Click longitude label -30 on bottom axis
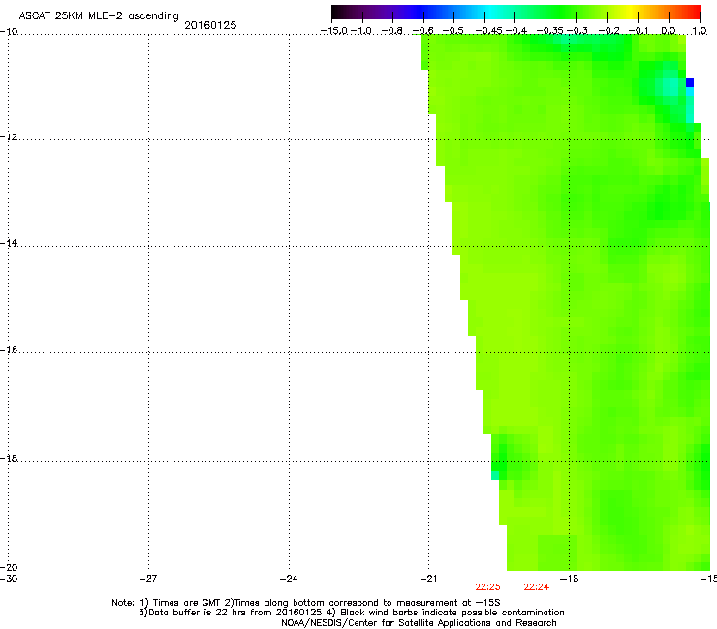 (x=9, y=579)
